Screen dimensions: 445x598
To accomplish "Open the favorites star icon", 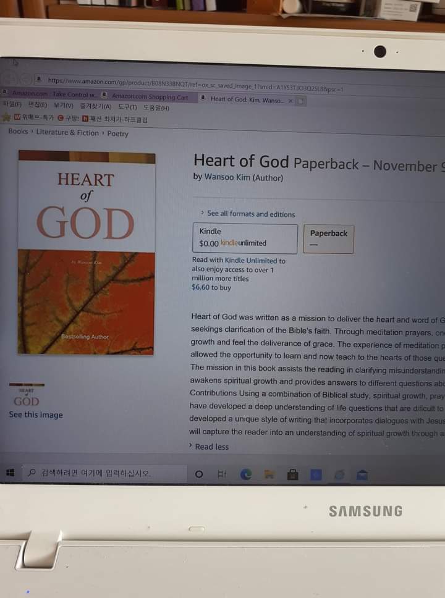I will 6,117.
